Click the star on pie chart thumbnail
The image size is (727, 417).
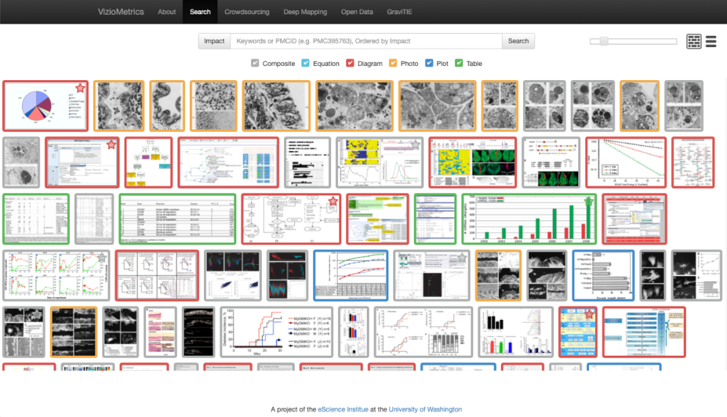[x=80, y=88]
